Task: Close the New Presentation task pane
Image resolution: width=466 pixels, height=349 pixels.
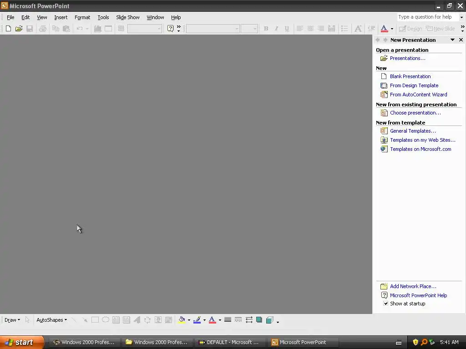Action: coord(461,40)
